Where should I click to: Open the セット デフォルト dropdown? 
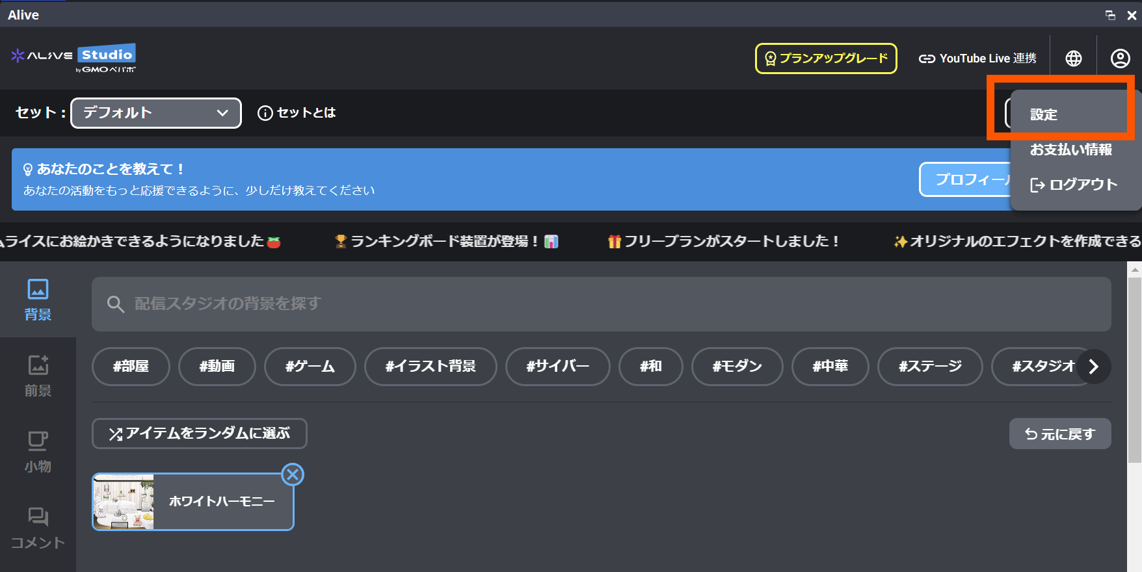pos(156,113)
